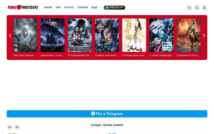Click the title link Поглощенная зве...
214x134 pixels.
80,55
